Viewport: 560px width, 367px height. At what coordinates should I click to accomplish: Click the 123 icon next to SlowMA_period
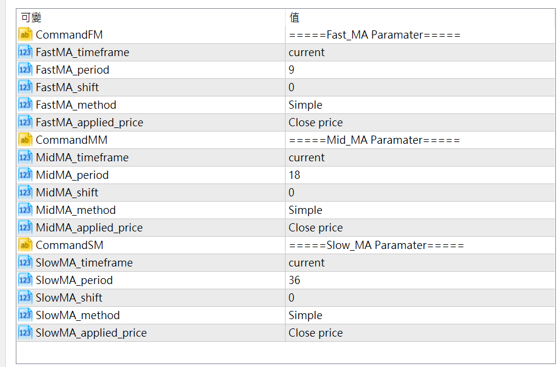click(x=25, y=280)
